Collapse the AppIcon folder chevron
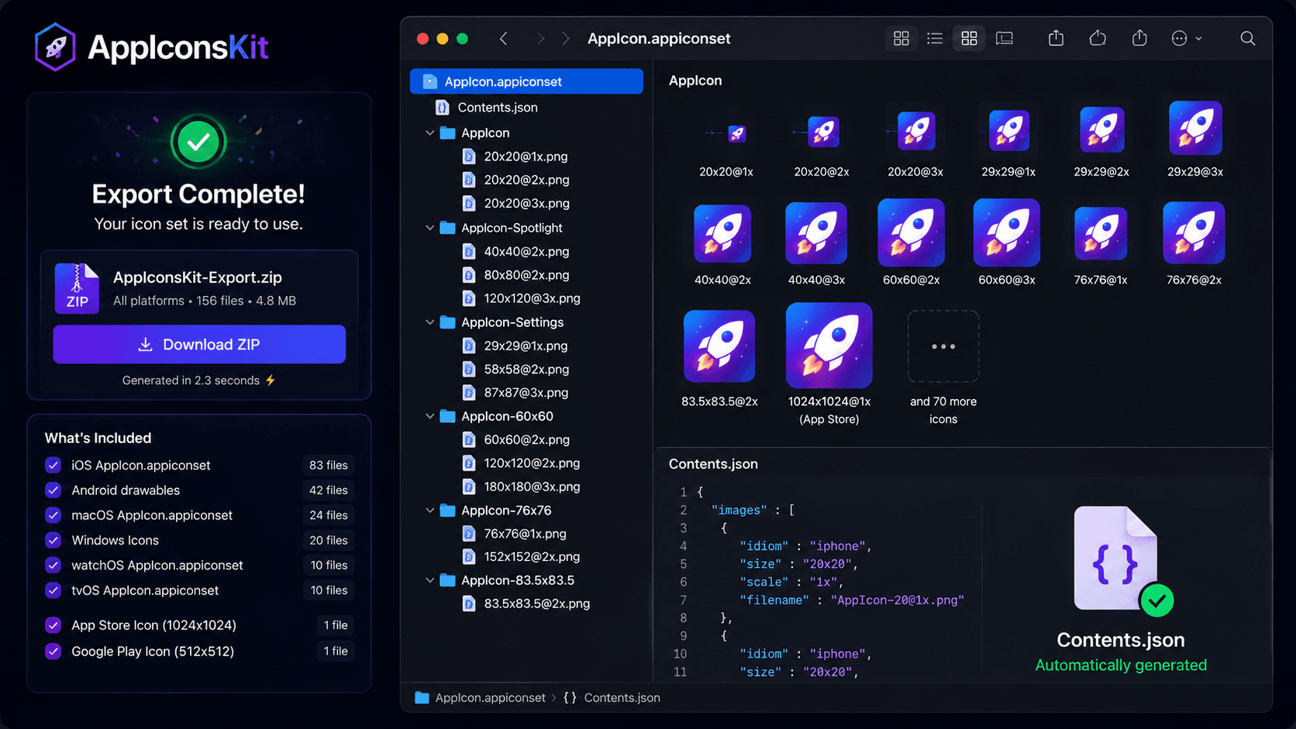The height and width of the screenshot is (729, 1296). coord(429,133)
